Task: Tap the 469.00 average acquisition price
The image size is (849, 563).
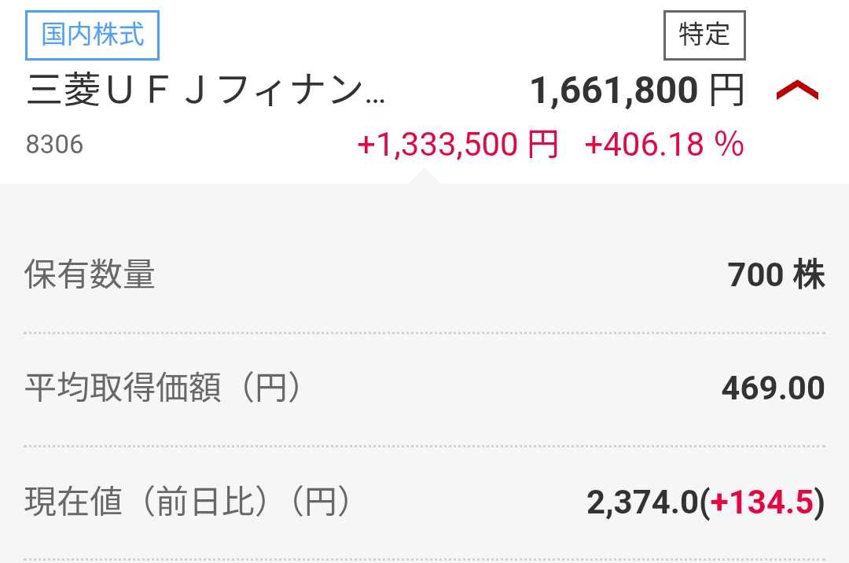Action: 773,388
